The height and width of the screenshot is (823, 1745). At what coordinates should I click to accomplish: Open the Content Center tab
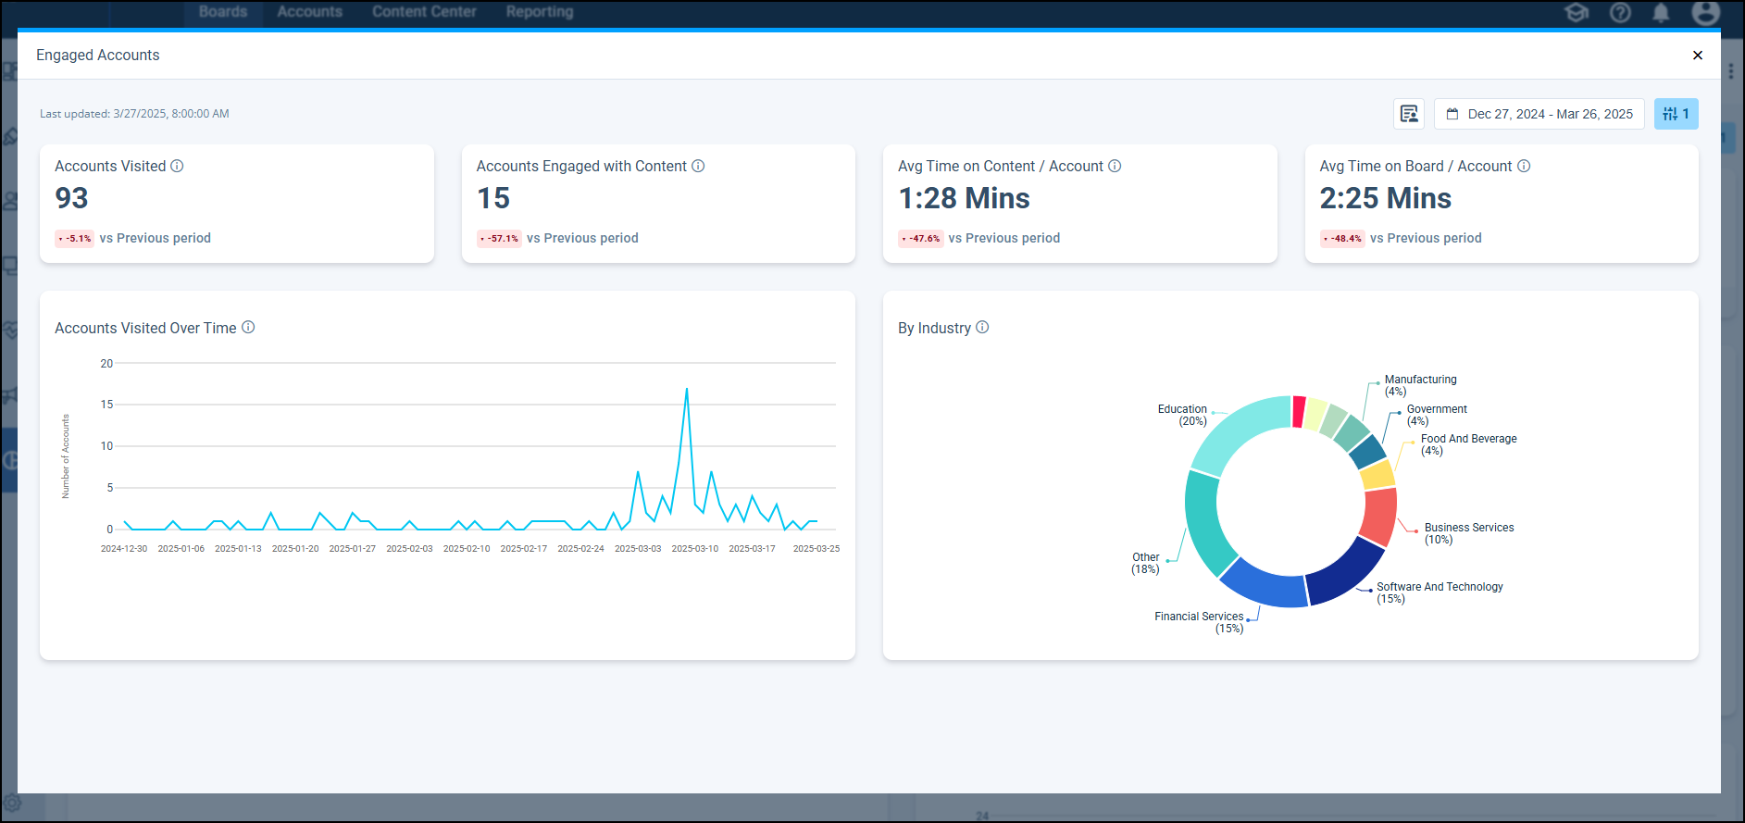(424, 12)
